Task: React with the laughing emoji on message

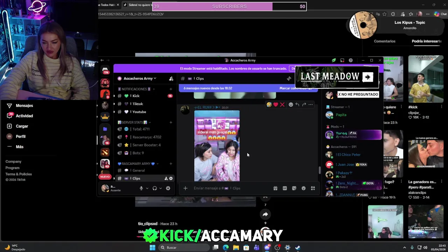Action: click(269, 105)
